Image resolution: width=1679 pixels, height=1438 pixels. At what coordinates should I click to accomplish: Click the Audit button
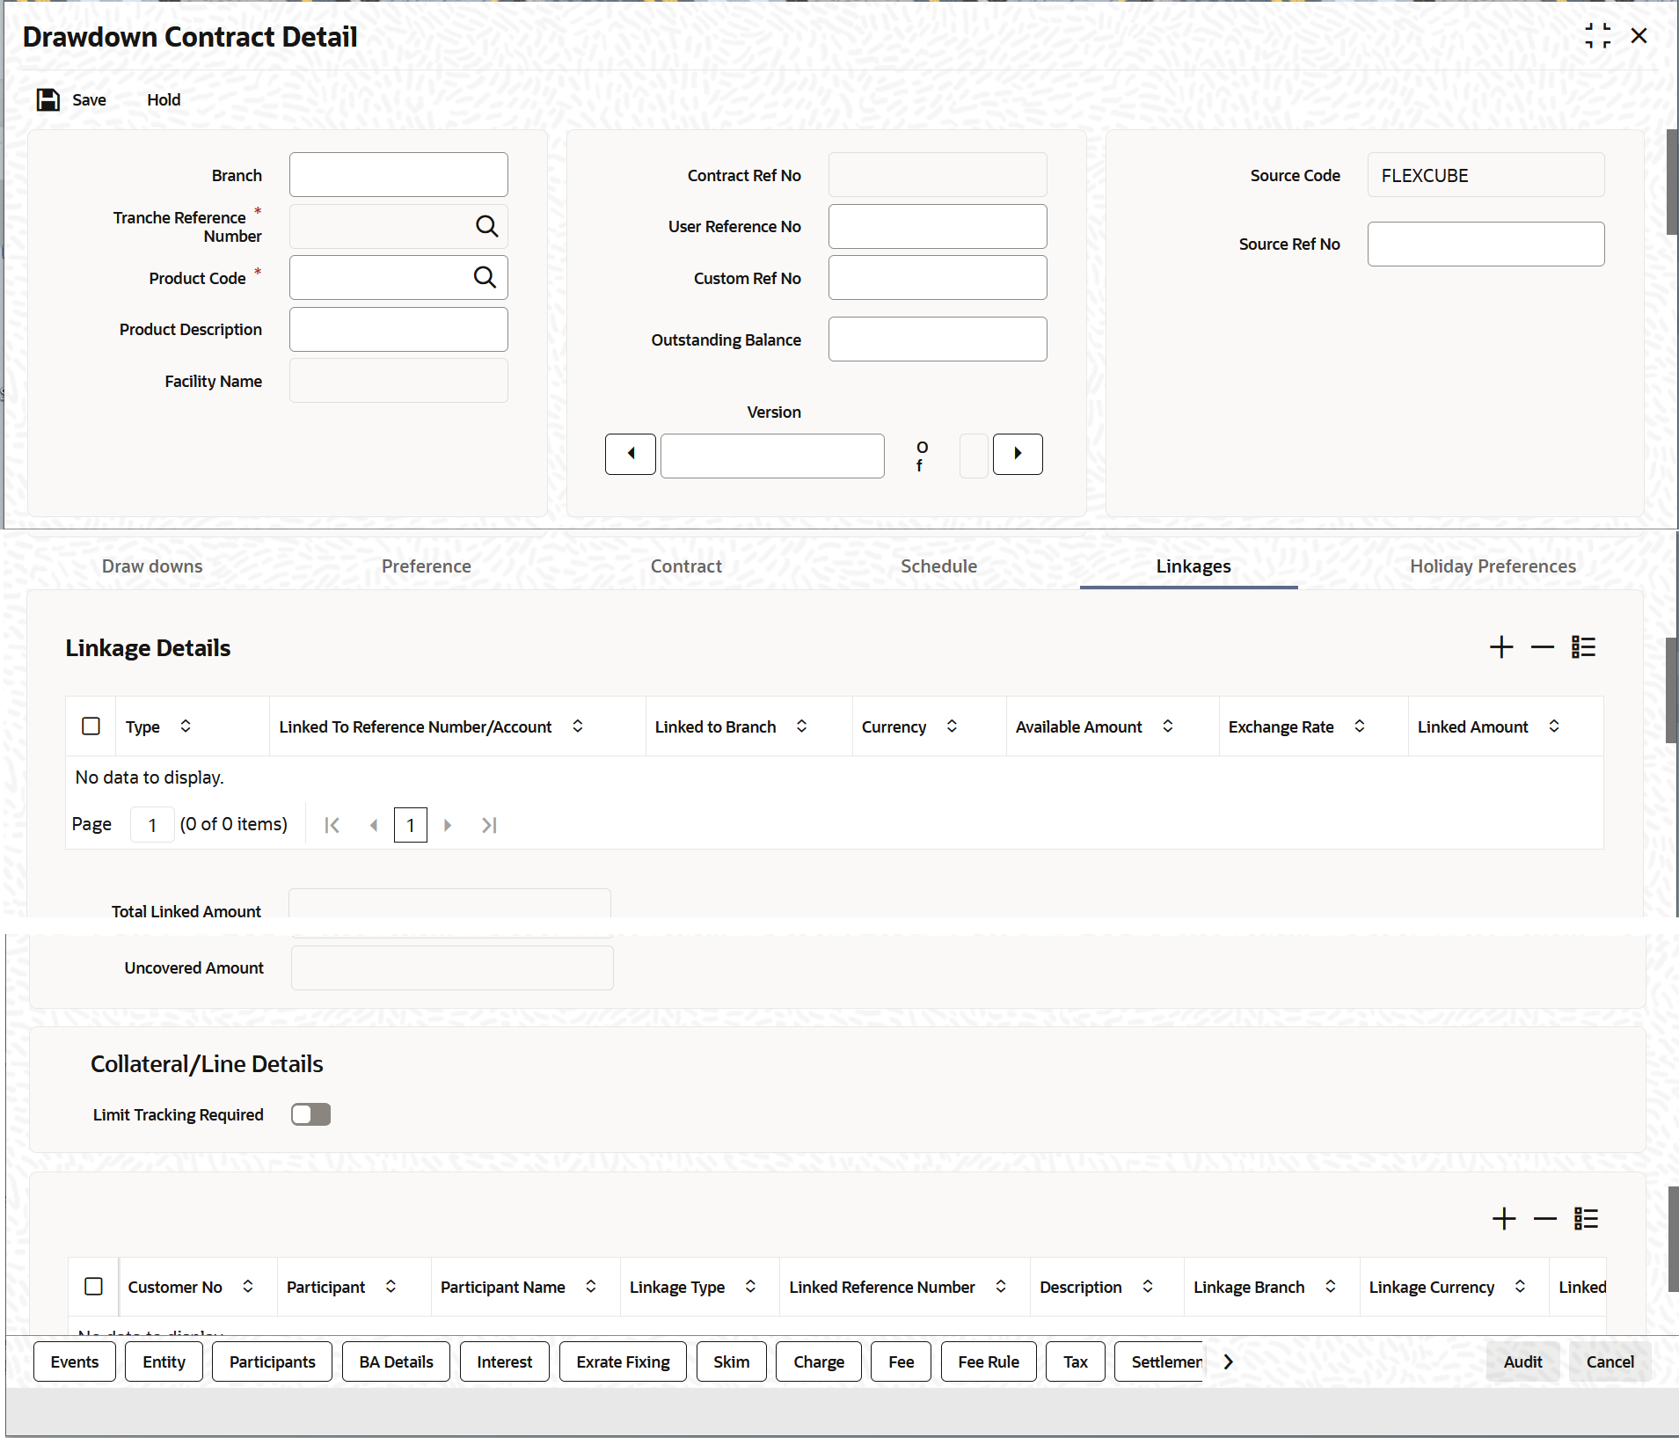tap(1522, 1361)
